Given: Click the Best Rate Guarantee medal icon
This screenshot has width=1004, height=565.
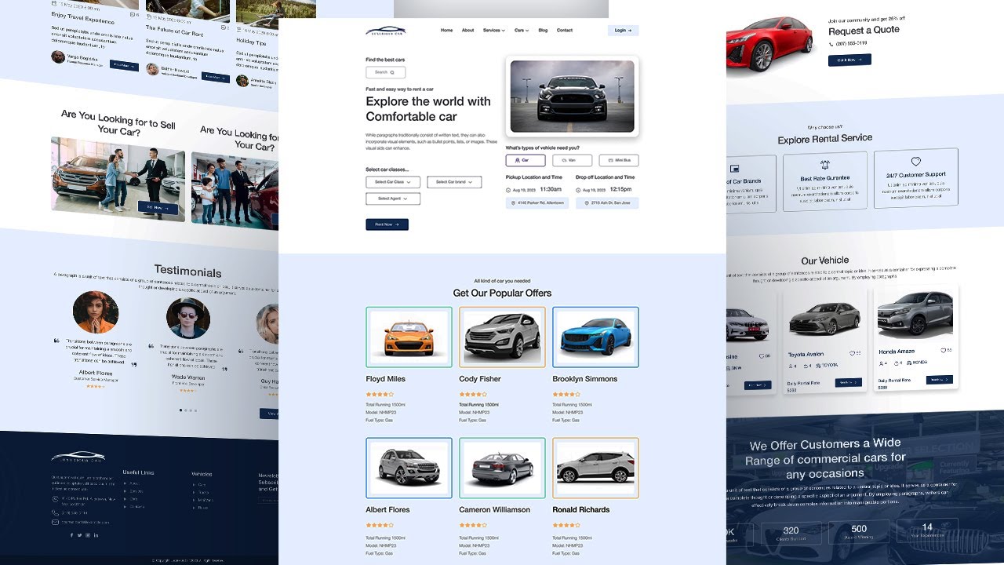Looking at the screenshot, I should (825, 166).
